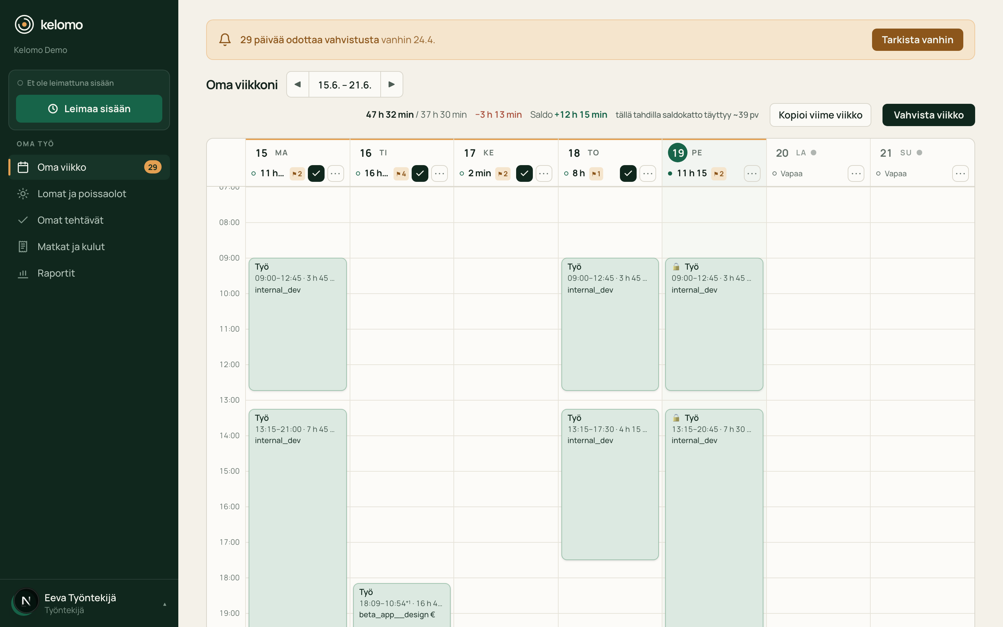Open more options for Wednesday 17

[x=544, y=173]
